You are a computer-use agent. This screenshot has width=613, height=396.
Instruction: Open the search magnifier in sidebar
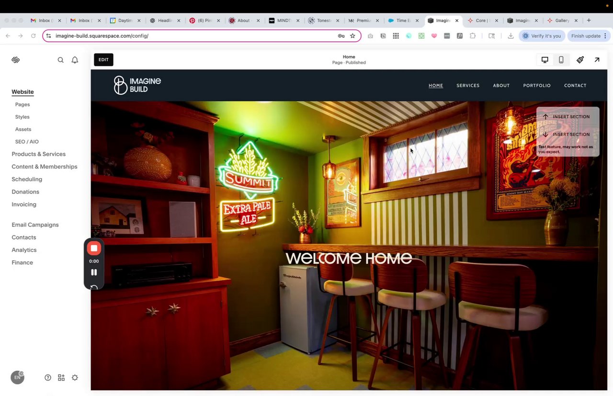61,60
